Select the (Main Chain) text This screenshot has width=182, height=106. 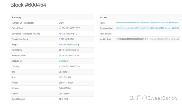pos(73,45)
